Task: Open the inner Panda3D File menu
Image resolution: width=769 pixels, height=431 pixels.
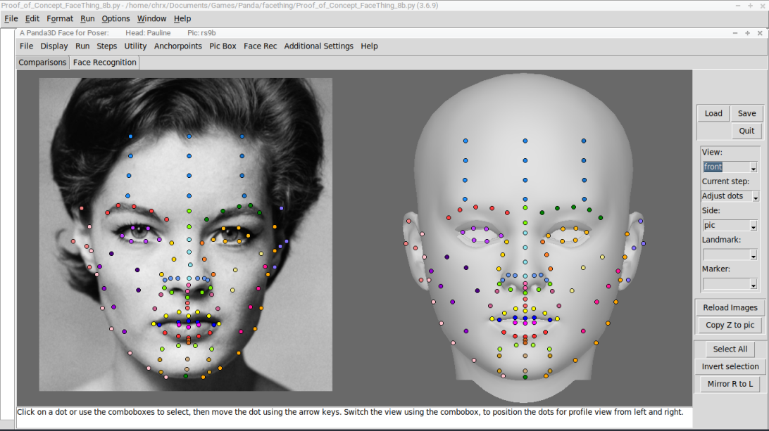Action: 27,46
